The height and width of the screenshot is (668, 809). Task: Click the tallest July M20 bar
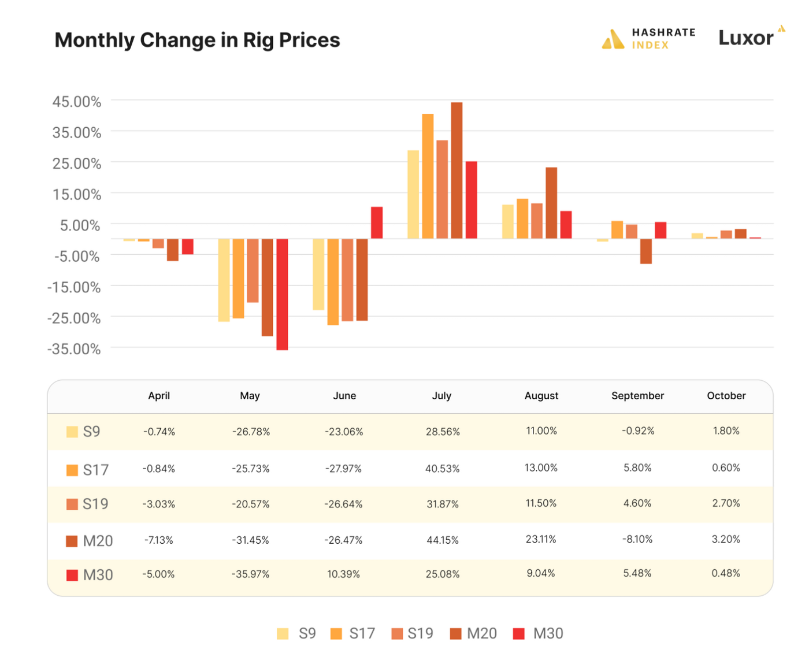point(457,170)
